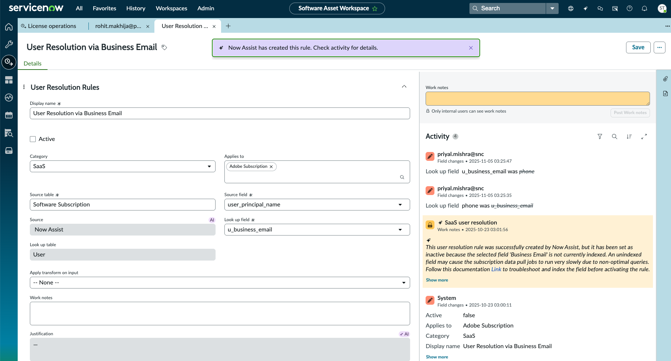The width and height of the screenshot is (671, 361).
Task: Open the hard drive inventory icon in sidebar
Action: 9,151
